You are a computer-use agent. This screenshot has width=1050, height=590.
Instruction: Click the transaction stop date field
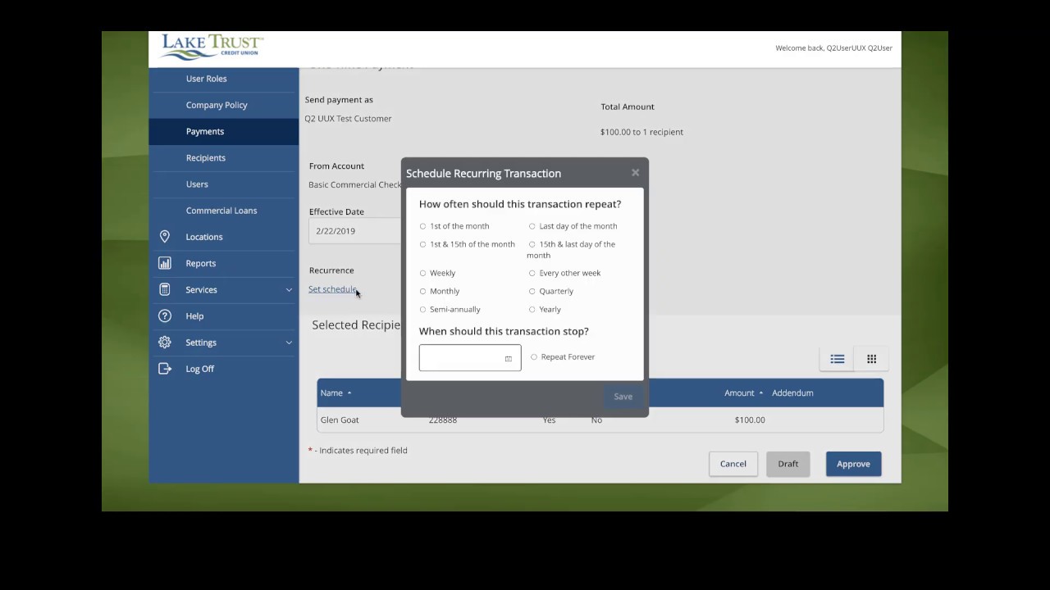point(470,358)
